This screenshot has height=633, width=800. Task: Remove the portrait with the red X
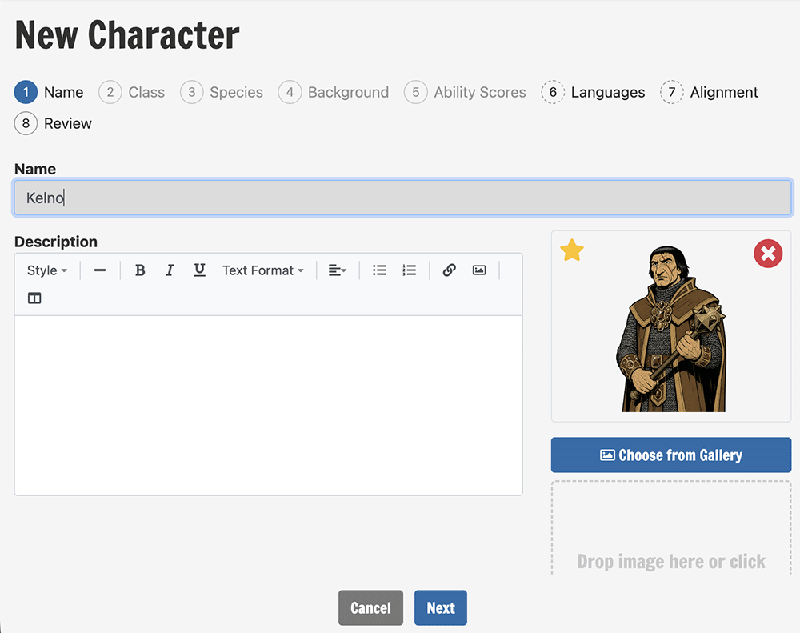[768, 253]
